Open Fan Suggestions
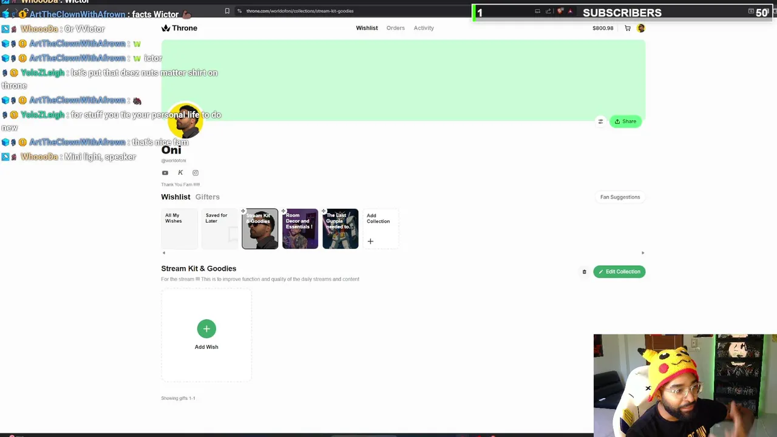 620,197
